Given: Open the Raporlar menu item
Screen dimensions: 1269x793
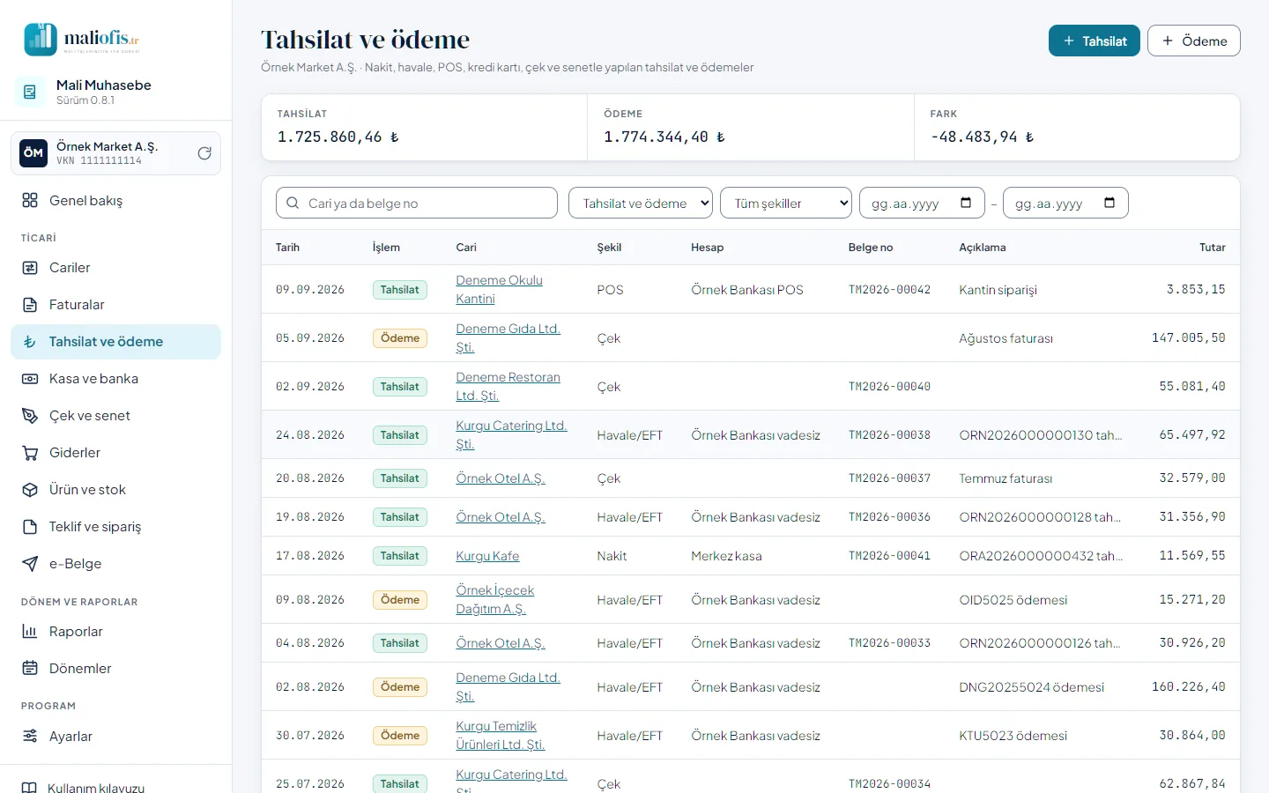Looking at the screenshot, I should pos(115,632).
